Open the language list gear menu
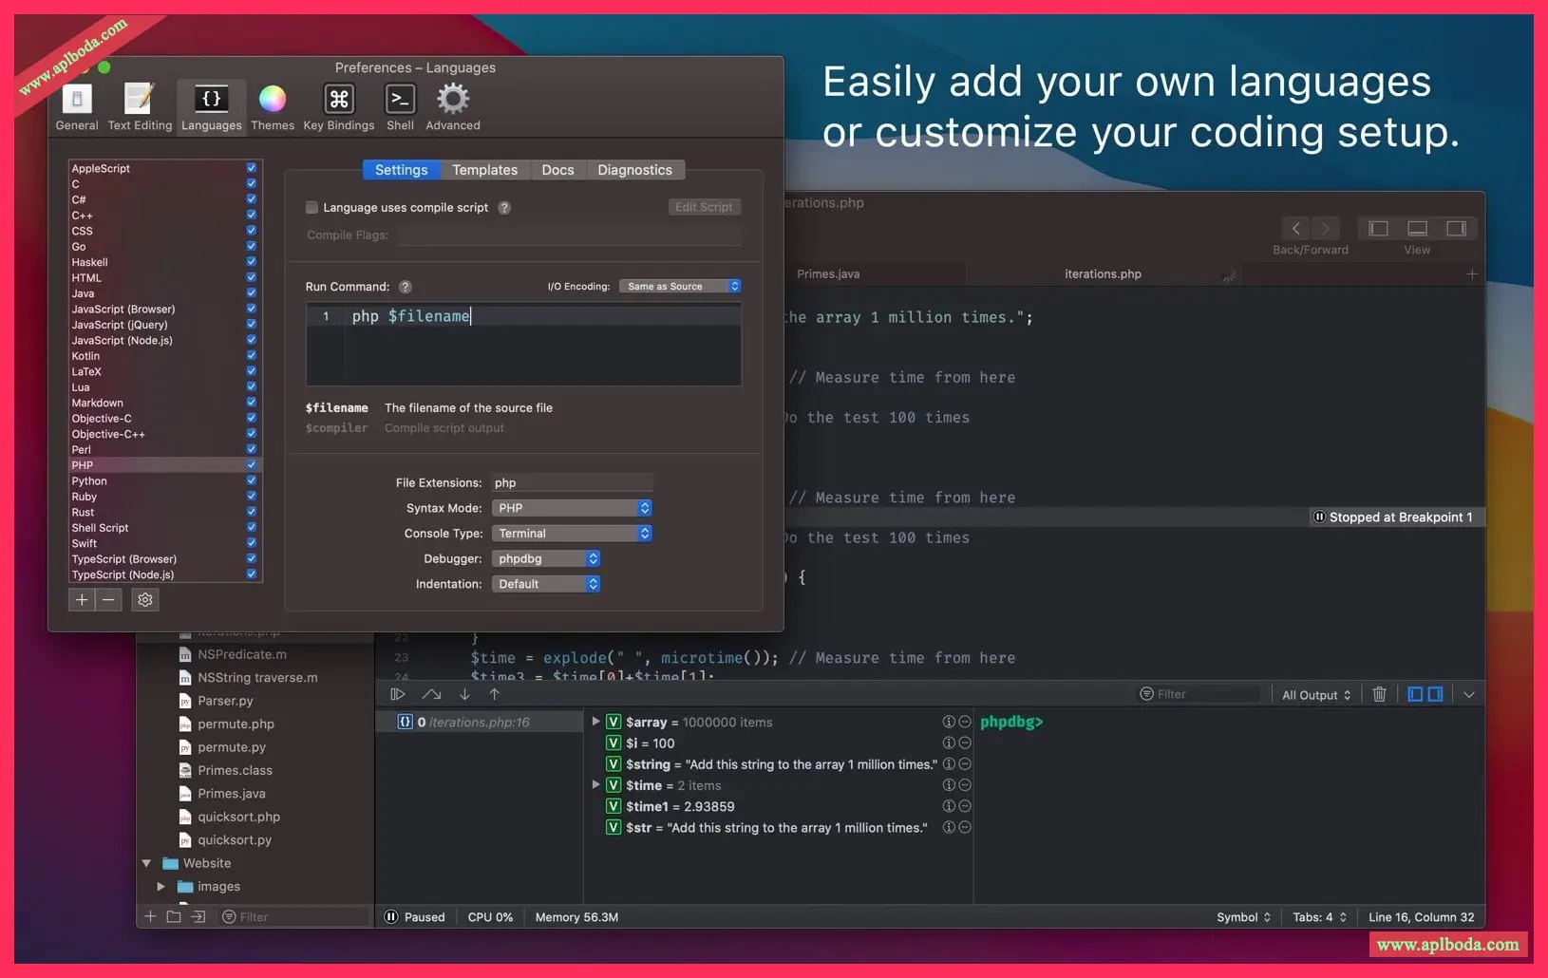The image size is (1548, 978). (x=144, y=600)
